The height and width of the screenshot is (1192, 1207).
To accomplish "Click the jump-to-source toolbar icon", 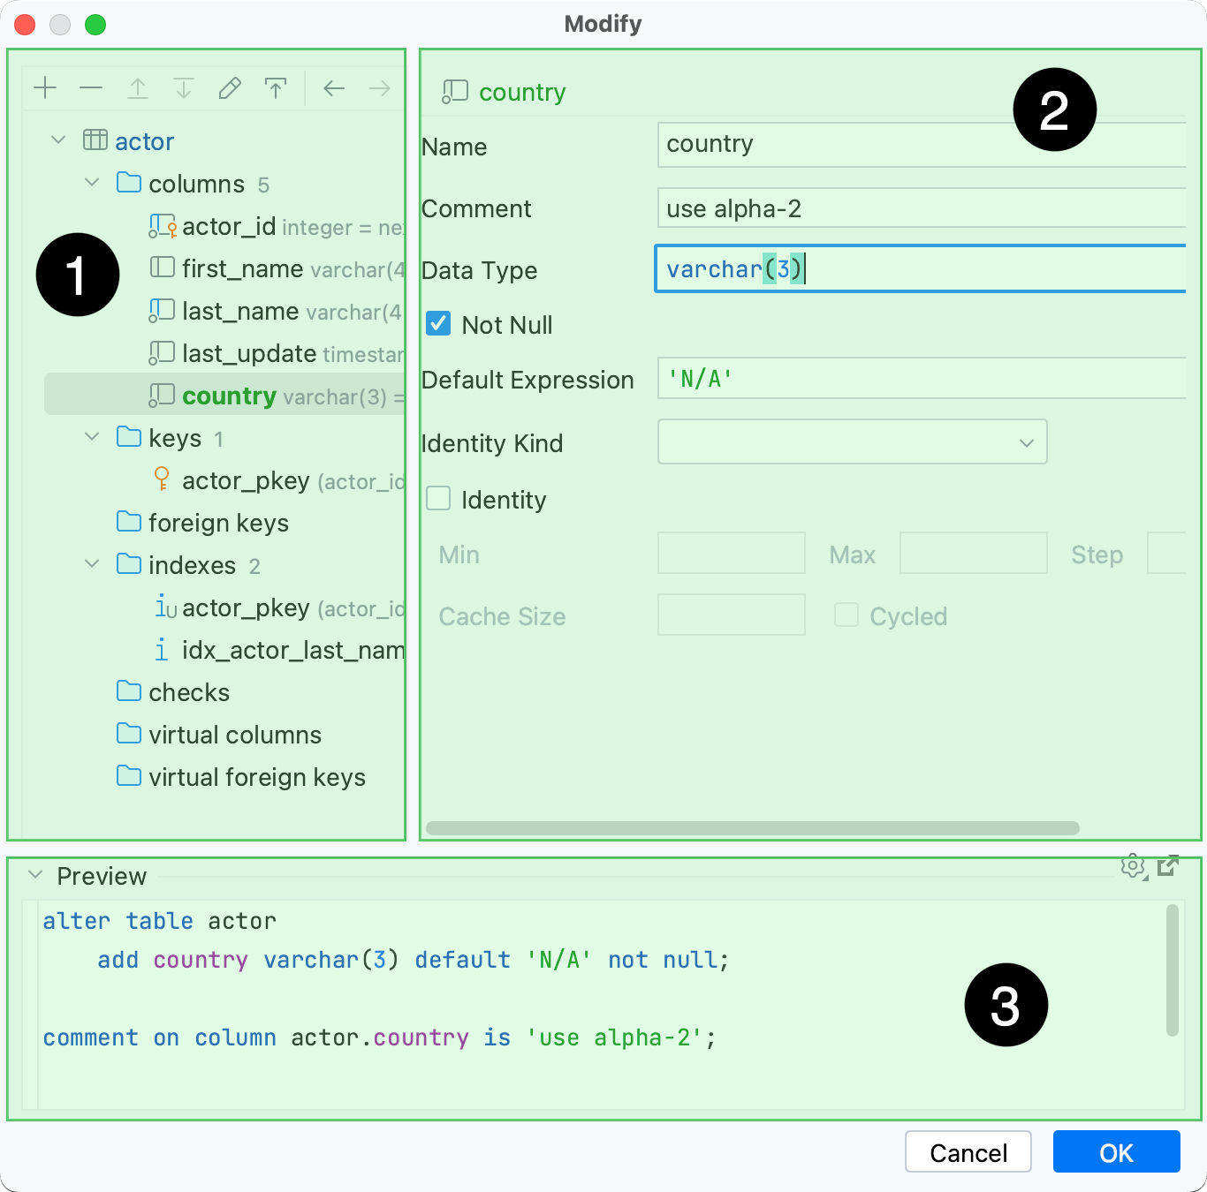I will (x=276, y=87).
